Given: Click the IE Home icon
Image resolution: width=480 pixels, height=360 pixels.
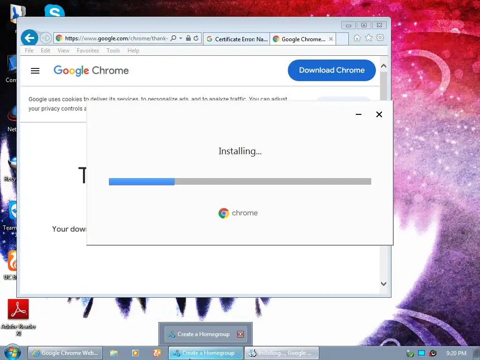Looking at the screenshot, I should (357, 37).
